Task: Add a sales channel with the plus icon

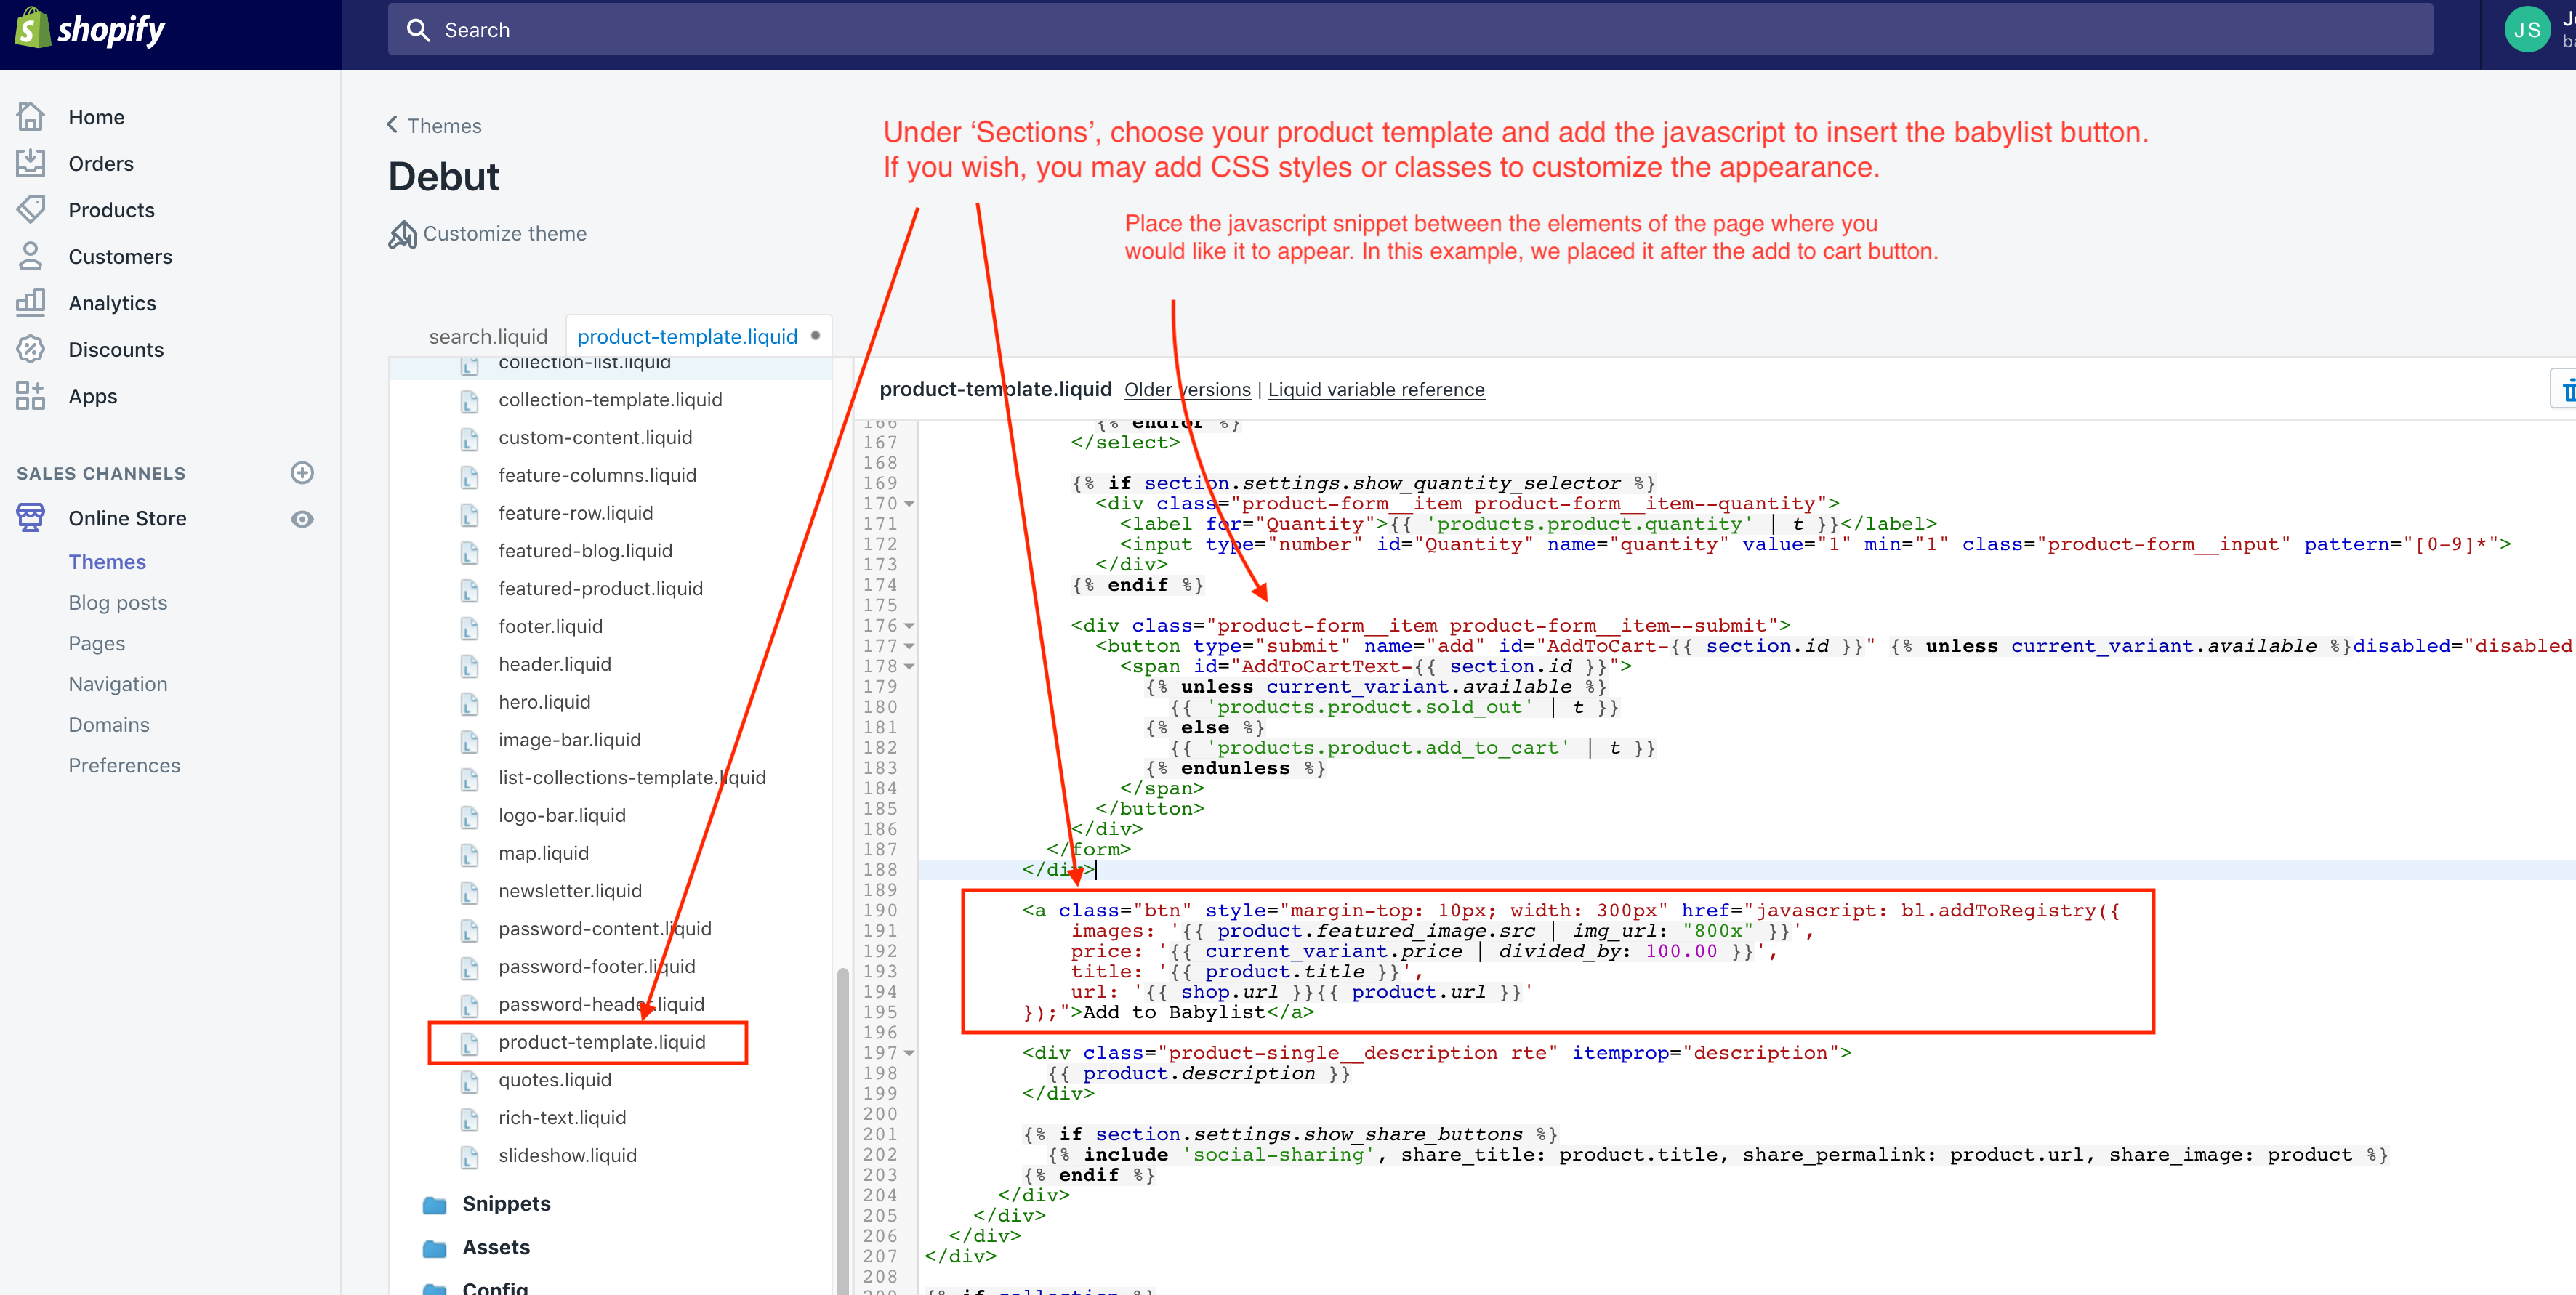Action: coord(302,473)
